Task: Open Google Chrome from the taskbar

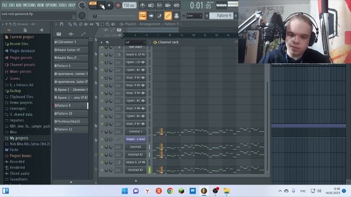Action: [170, 191]
